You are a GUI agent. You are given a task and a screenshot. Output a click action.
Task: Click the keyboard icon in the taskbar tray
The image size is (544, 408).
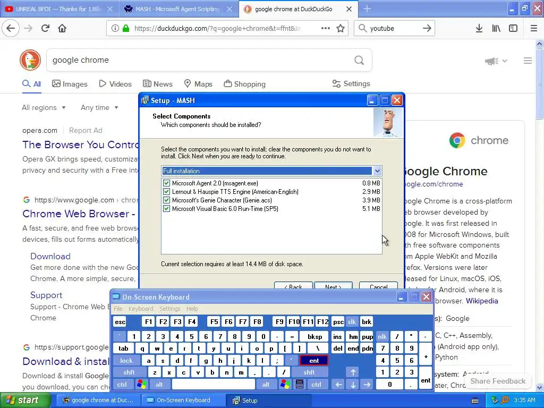point(475,401)
